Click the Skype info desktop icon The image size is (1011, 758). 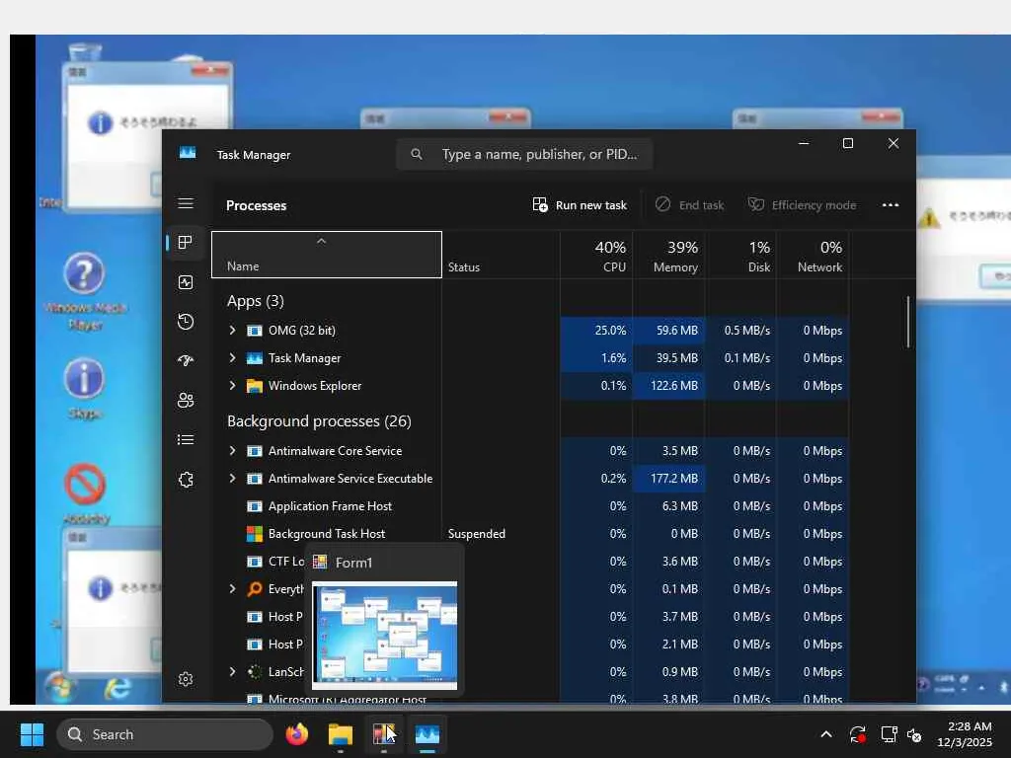(x=84, y=378)
